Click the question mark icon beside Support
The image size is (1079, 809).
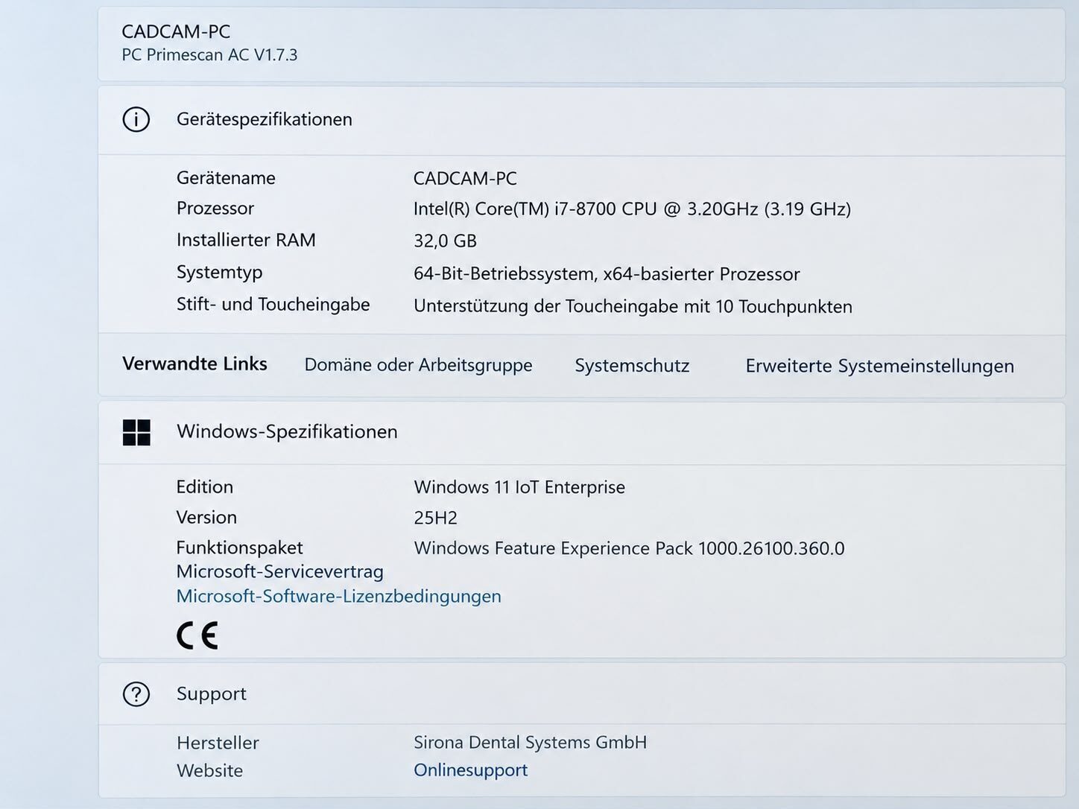coord(136,694)
